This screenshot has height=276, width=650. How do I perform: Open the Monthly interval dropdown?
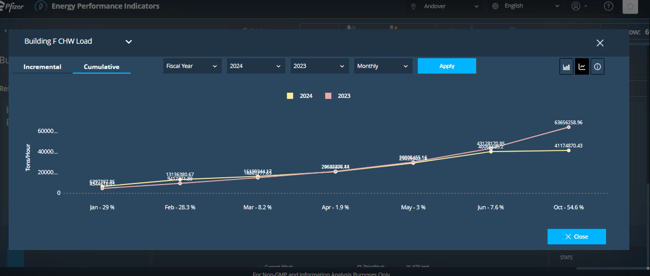click(383, 66)
